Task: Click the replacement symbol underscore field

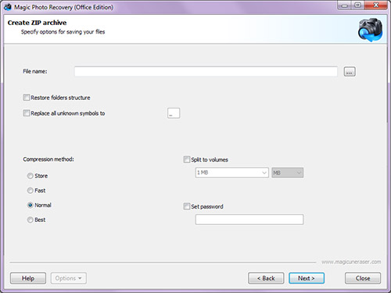Action: pyautogui.click(x=174, y=113)
